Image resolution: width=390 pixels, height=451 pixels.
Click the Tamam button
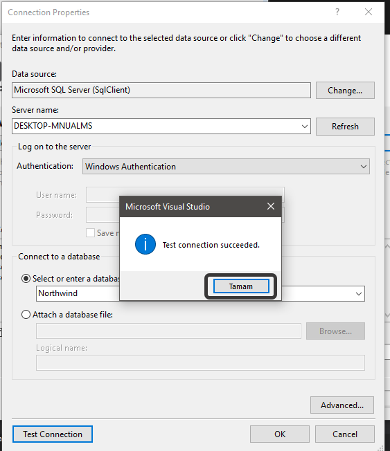pyautogui.click(x=241, y=286)
